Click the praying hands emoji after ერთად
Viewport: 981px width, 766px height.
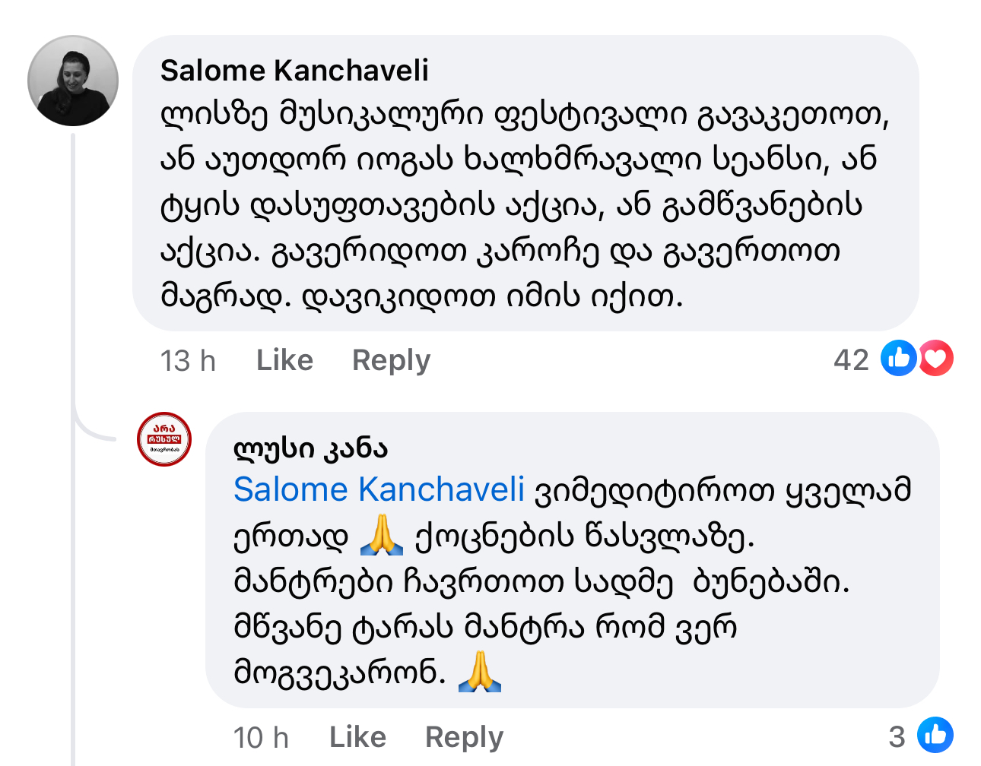381,535
